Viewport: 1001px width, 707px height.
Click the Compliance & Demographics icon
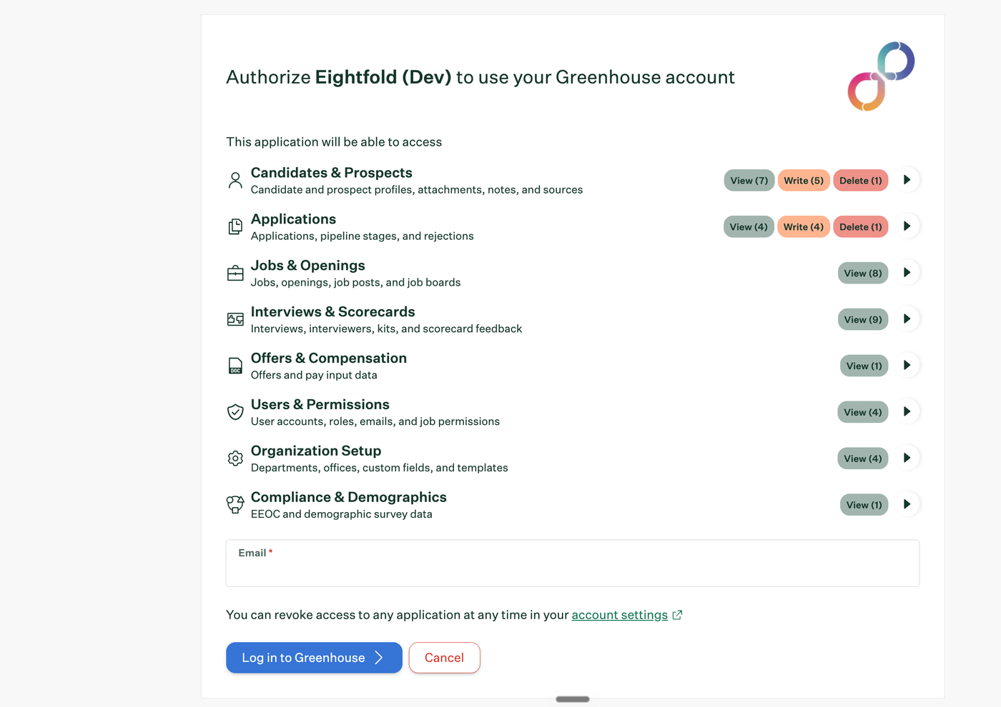pos(235,505)
